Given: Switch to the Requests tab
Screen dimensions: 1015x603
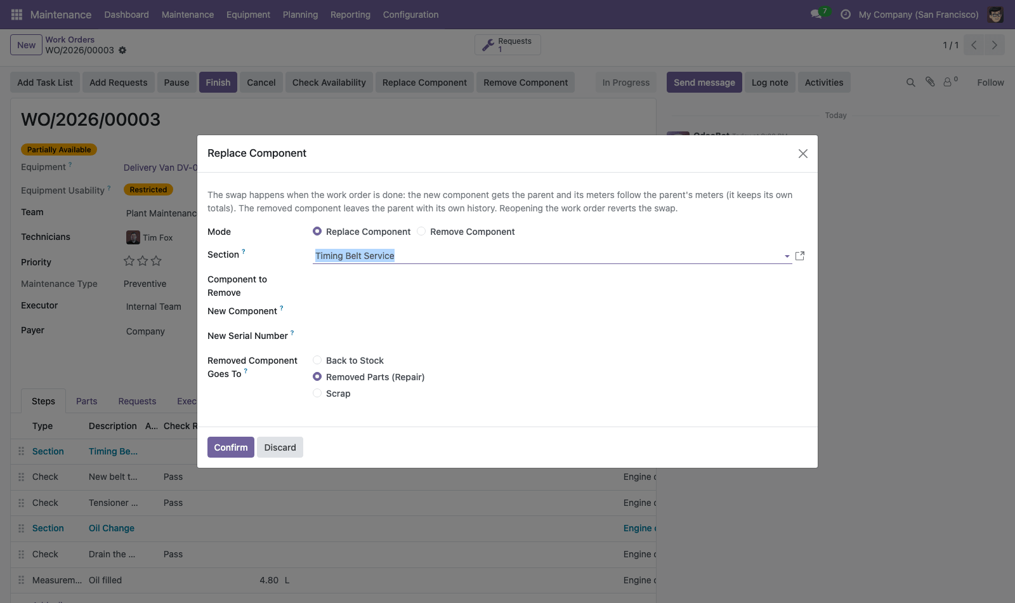Looking at the screenshot, I should tap(137, 401).
